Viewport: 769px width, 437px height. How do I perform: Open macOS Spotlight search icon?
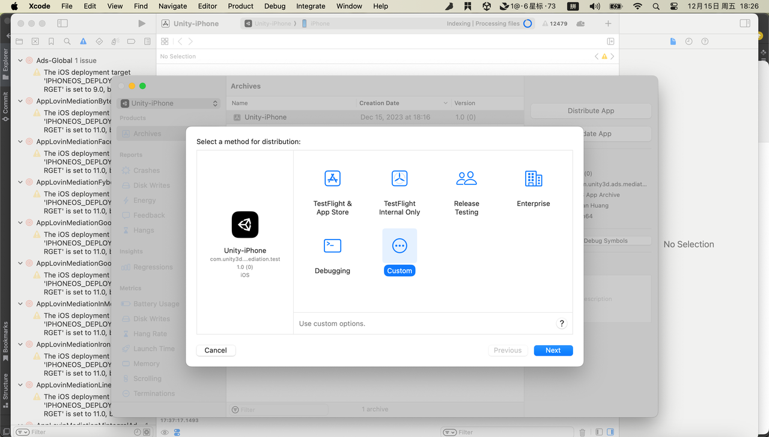[x=655, y=6]
